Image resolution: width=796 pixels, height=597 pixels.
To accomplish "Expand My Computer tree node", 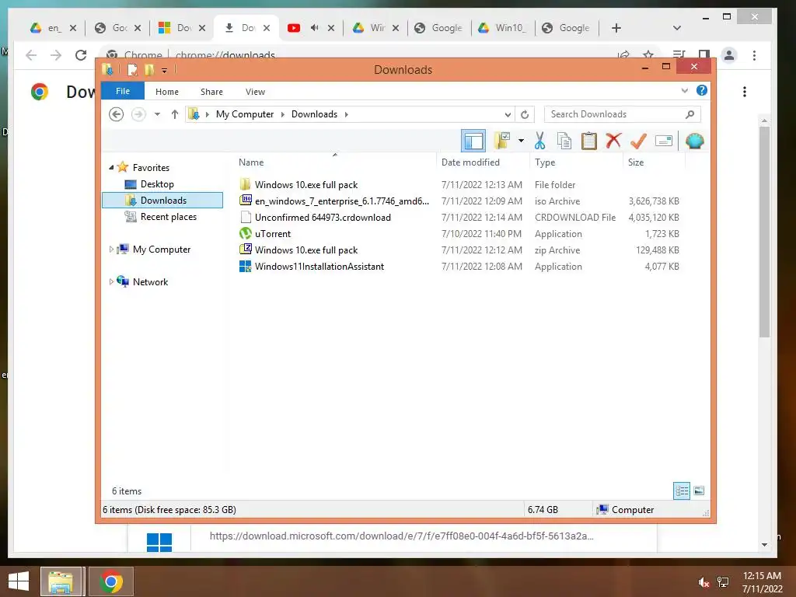I will (x=111, y=250).
